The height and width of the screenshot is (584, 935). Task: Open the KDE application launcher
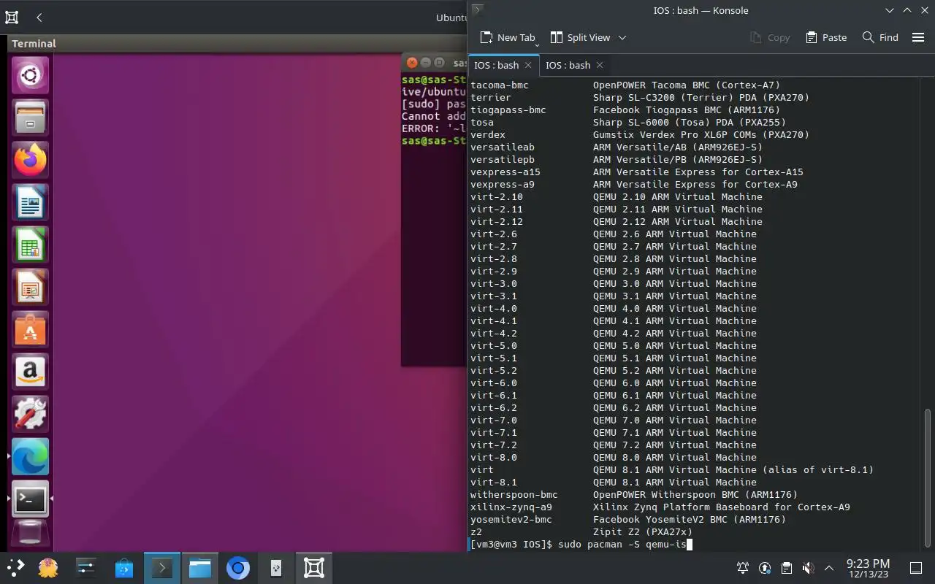pyautogui.click(x=15, y=568)
